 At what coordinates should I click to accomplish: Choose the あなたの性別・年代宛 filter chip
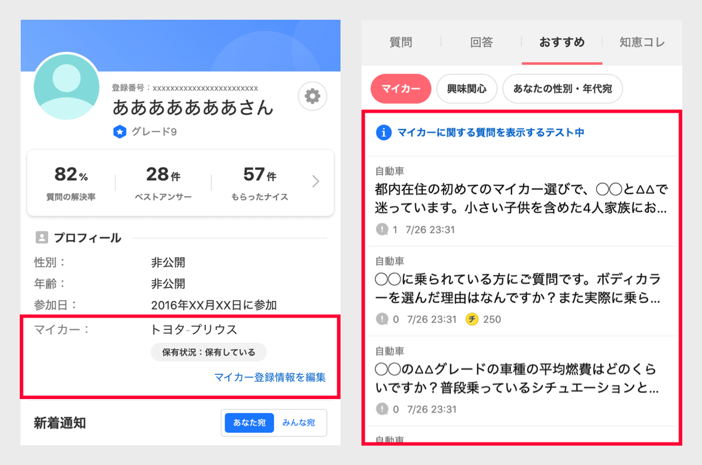(x=562, y=89)
